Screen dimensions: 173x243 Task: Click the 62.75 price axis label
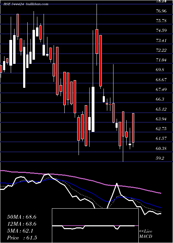[x=162, y=129]
